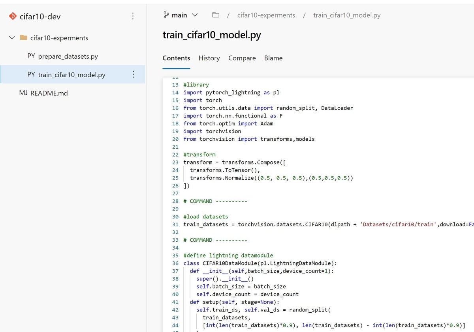Open the cifar10-dev repository icon

[x=13, y=17]
